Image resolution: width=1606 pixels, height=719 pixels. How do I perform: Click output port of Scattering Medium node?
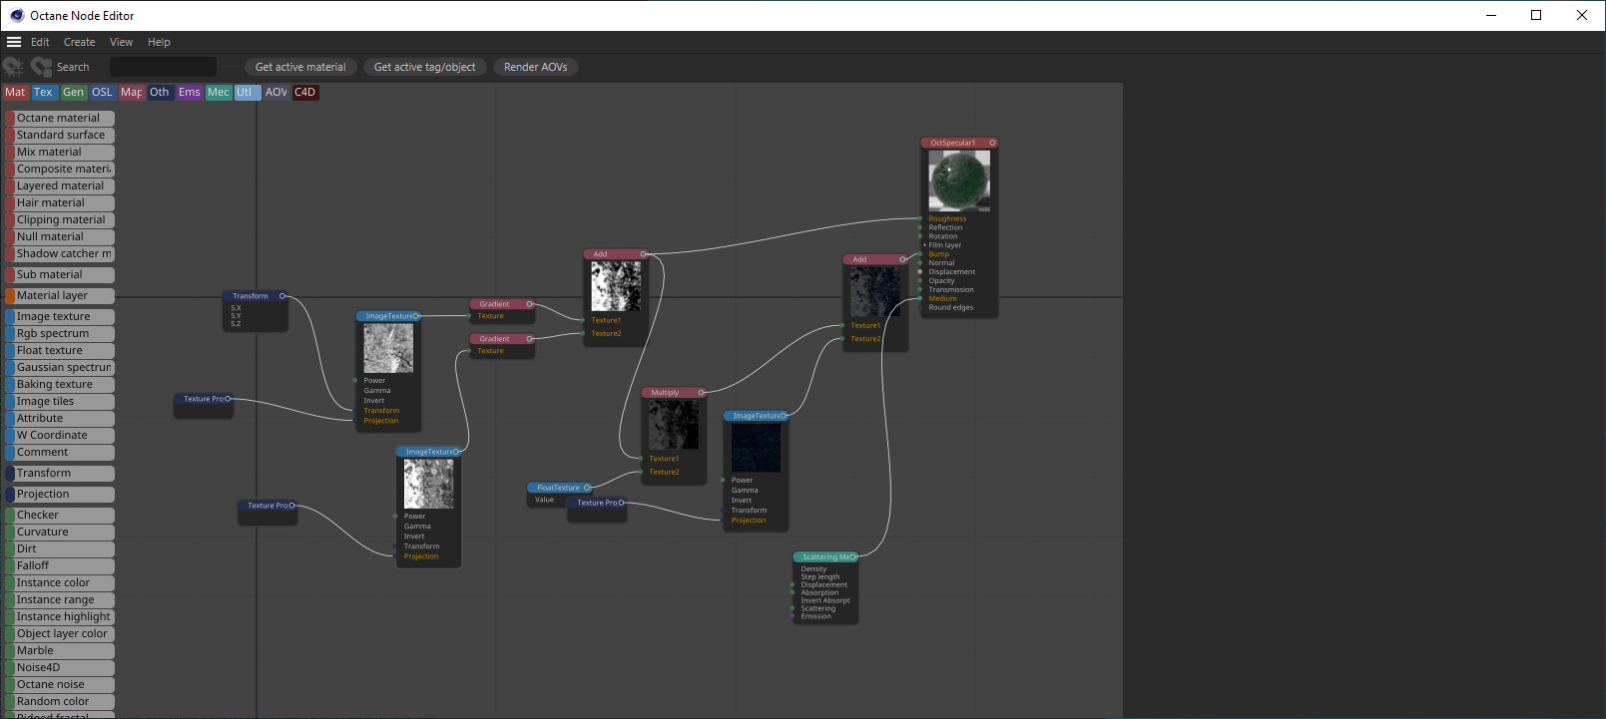click(854, 557)
